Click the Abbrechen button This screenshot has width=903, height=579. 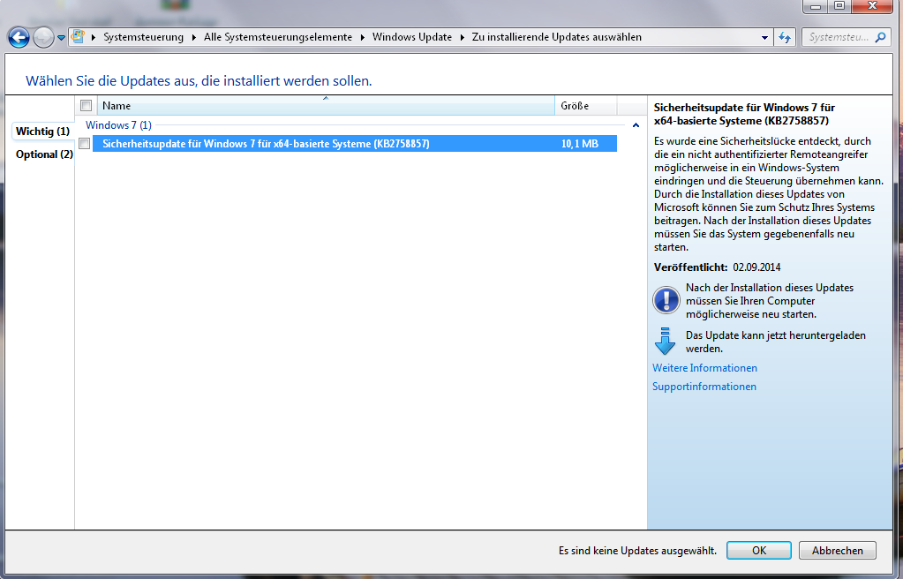click(x=838, y=551)
